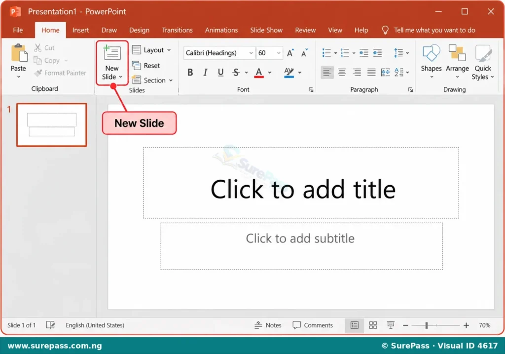
Task: Open Text Direction dropdown
Action: pyautogui.click(x=401, y=72)
